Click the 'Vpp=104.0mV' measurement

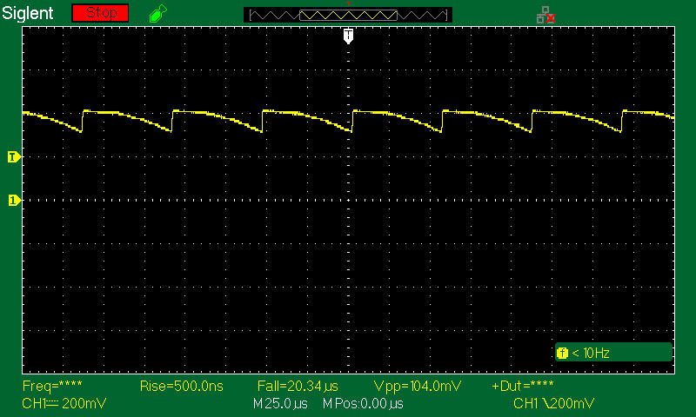pos(418,386)
